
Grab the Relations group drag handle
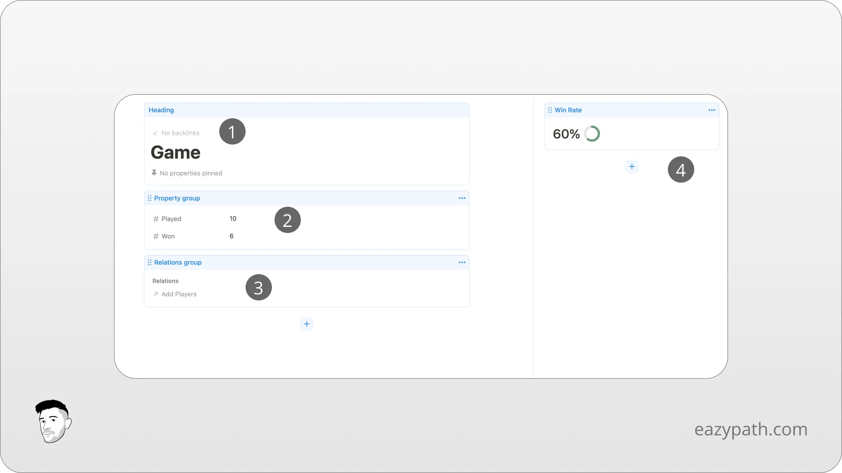pyautogui.click(x=150, y=262)
